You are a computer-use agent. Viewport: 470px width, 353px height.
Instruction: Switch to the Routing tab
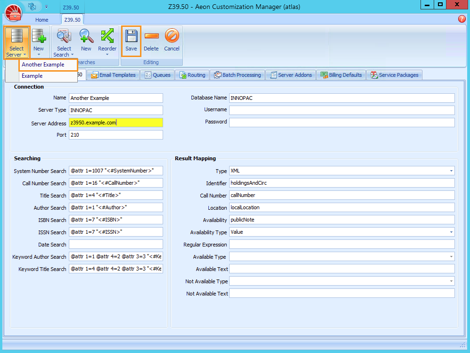click(x=192, y=74)
